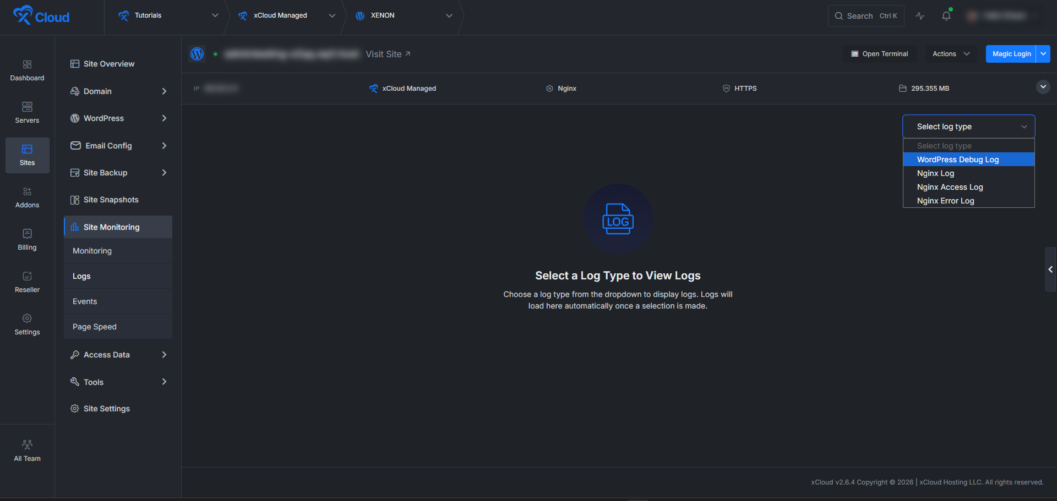Choose Nginx Log option

pos(969,173)
